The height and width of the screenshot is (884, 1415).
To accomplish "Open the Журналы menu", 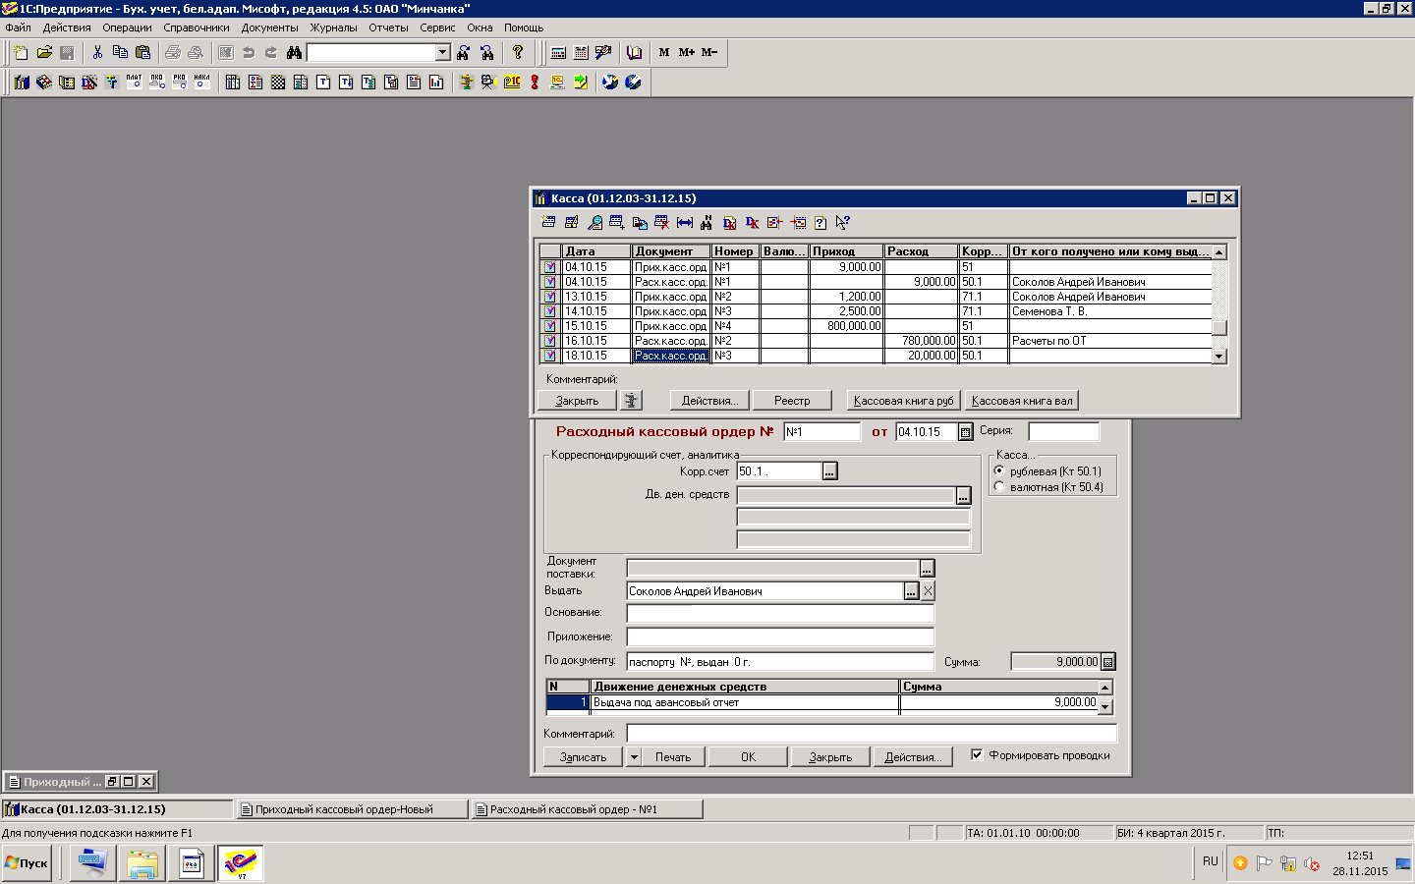I will point(333,28).
